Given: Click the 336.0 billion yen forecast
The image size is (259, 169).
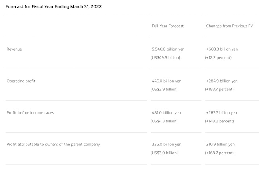Looking at the screenshot, I should 167,144.
